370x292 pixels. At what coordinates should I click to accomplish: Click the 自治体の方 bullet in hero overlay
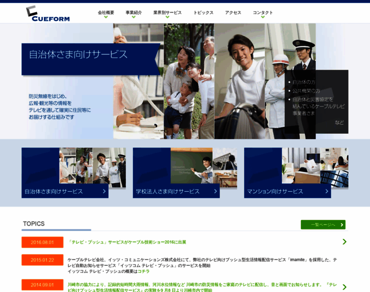click(x=304, y=82)
